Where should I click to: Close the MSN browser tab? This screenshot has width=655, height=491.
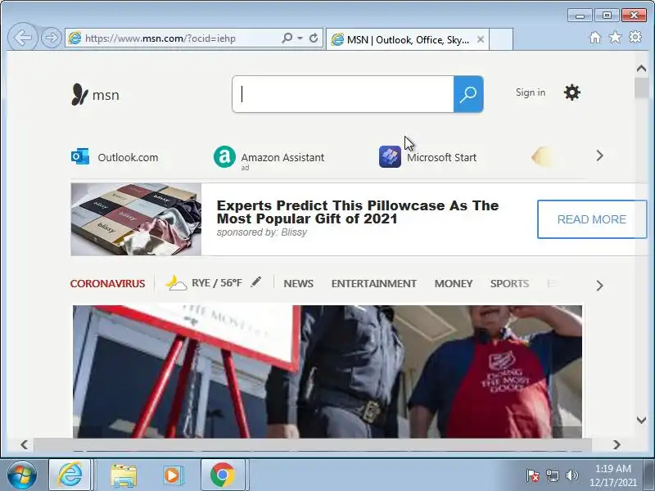click(481, 39)
